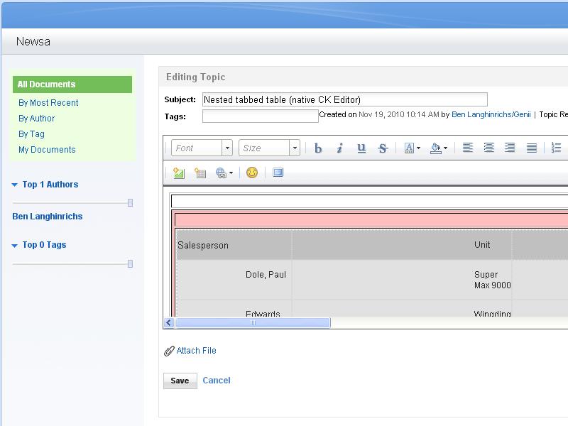Toggle italic formatting in editor toolbar

[x=339, y=148]
